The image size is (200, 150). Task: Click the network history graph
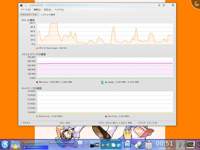[105, 102]
